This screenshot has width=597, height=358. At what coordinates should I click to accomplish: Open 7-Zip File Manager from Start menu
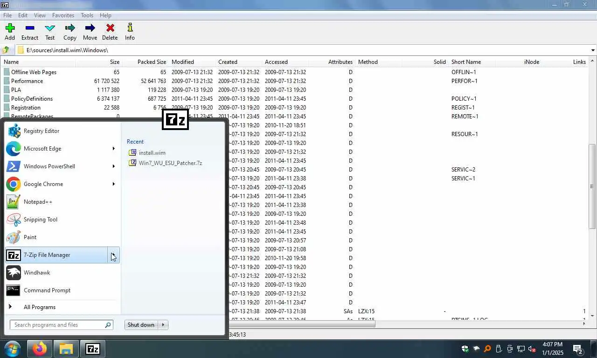pyautogui.click(x=56, y=255)
